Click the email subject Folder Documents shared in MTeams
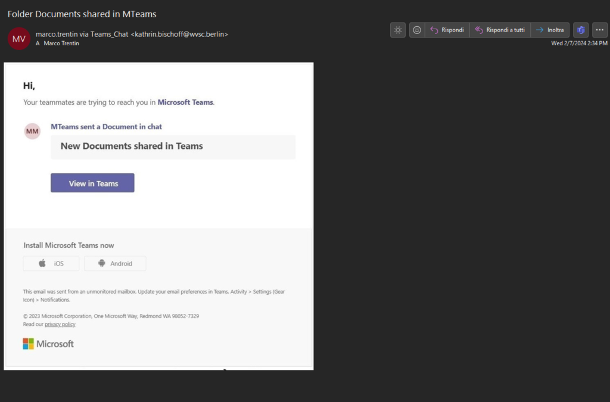The height and width of the screenshot is (402, 610). (82, 14)
